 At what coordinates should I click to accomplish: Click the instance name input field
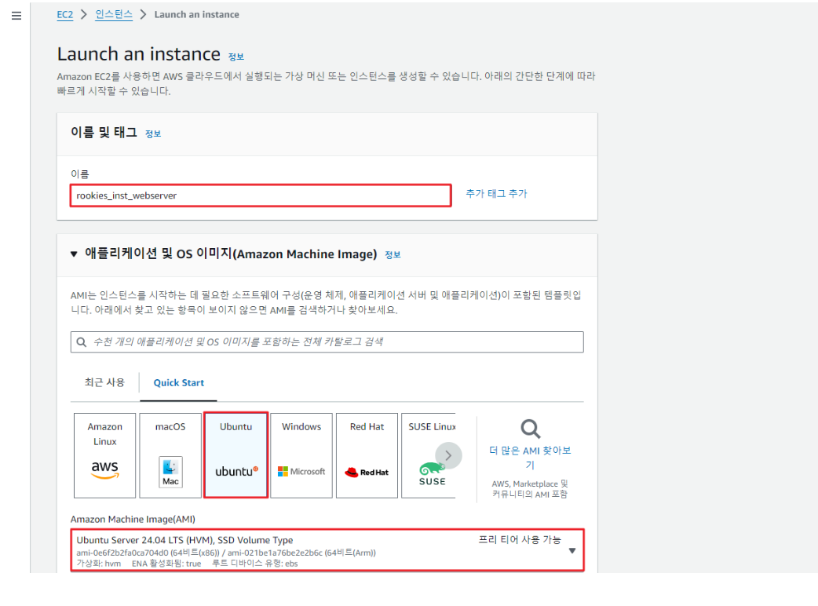coord(261,195)
